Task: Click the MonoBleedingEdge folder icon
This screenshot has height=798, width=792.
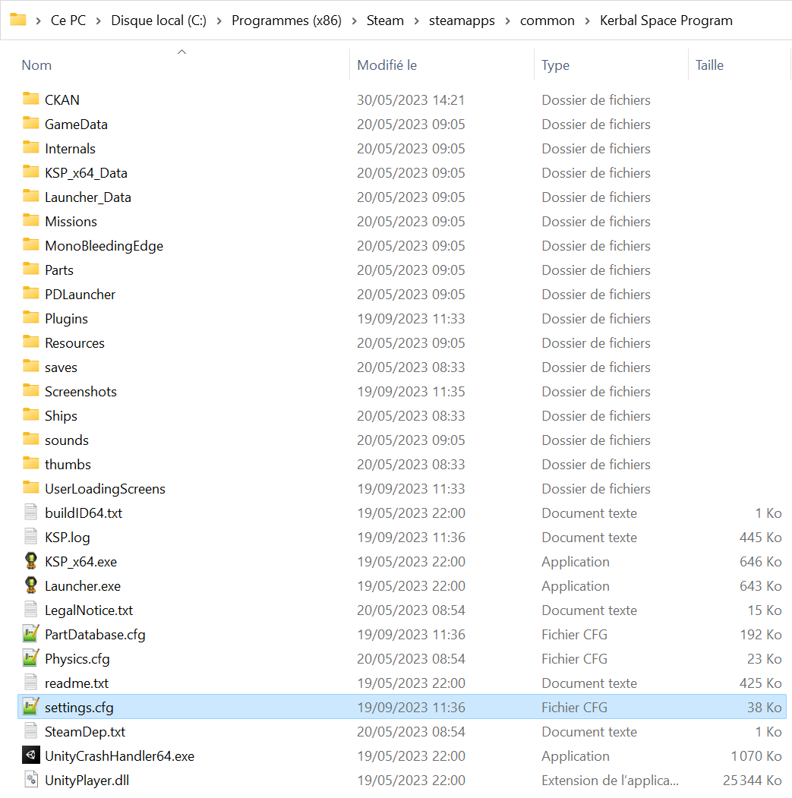Action: (30, 244)
